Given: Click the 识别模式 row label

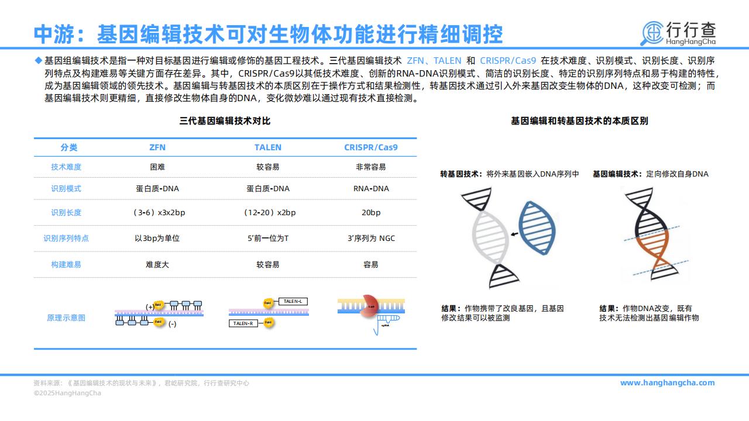Looking at the screenshot, I should pyautogui.click(x=66, y=188).
